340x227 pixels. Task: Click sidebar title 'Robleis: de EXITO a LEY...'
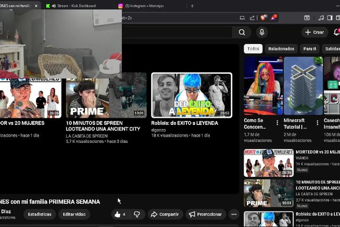(318, 214)
